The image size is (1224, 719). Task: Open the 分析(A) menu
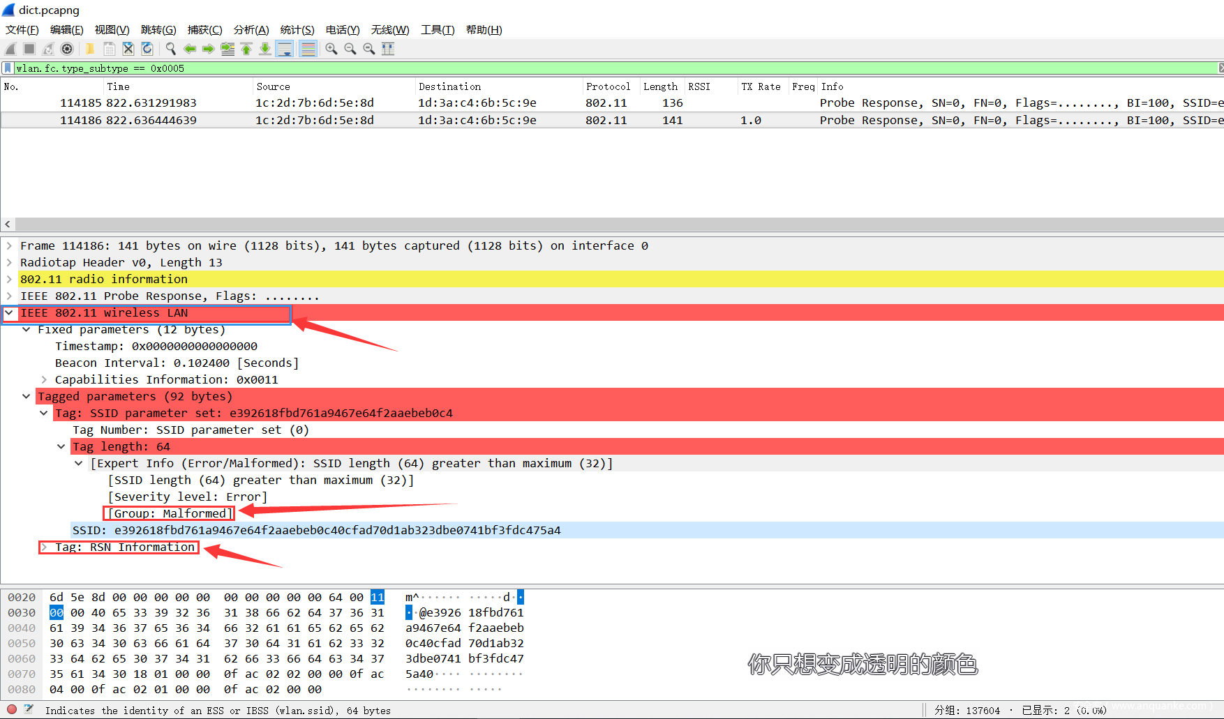coord(251,29)
